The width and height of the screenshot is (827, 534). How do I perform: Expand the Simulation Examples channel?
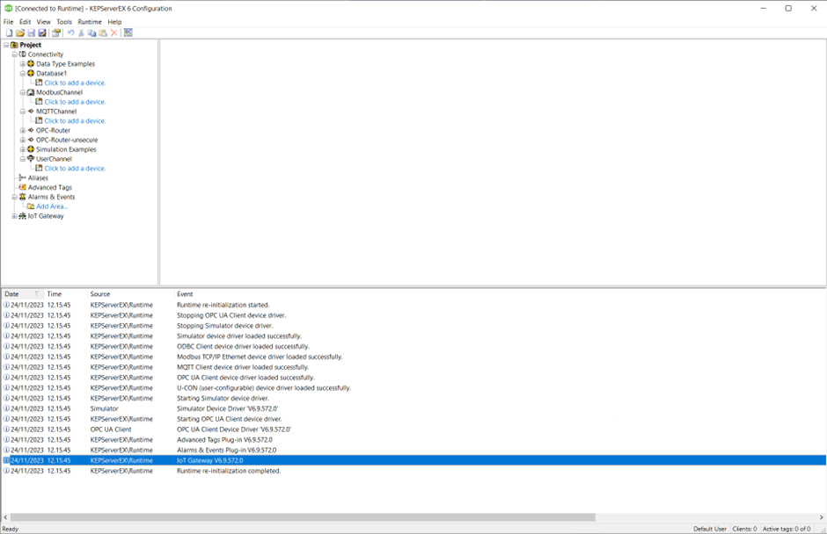[23, 149]
